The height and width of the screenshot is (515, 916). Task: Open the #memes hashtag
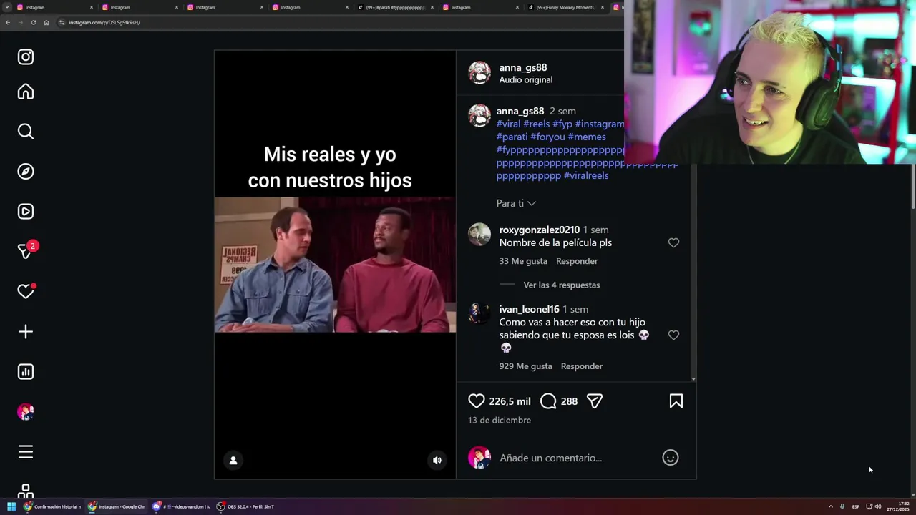[587, 137]
